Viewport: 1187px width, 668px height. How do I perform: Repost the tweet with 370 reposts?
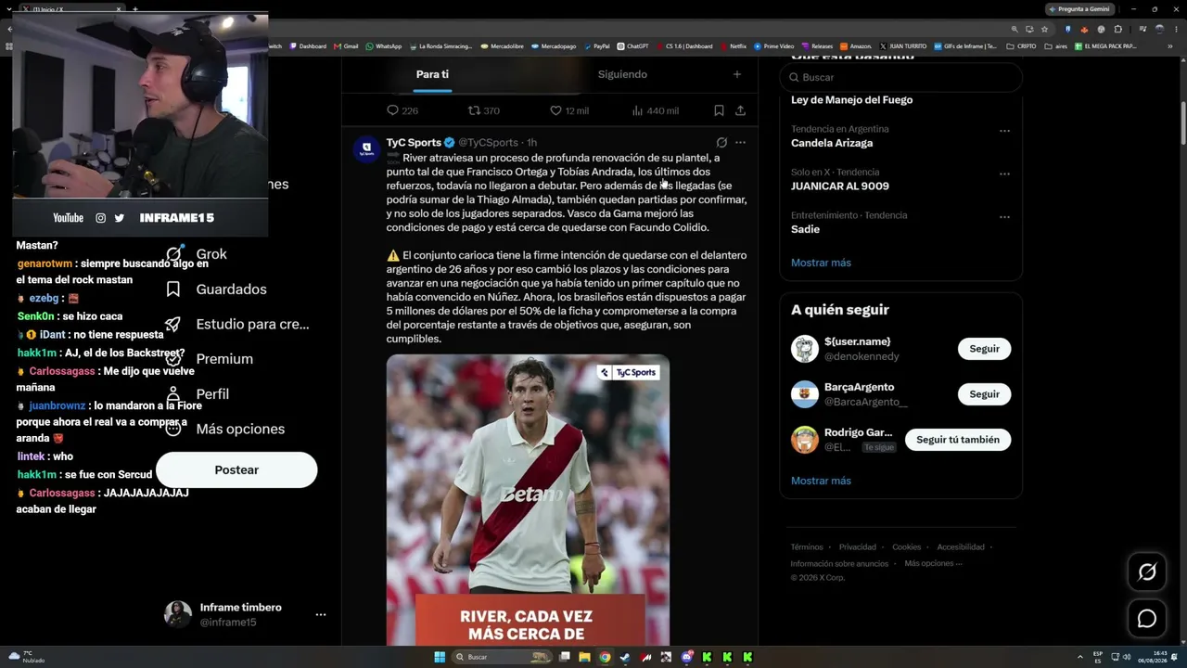click(483, 110)
